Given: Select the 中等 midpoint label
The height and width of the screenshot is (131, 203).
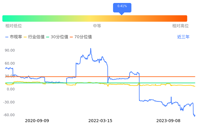Looking at the screenshot, I should (97, 26).
